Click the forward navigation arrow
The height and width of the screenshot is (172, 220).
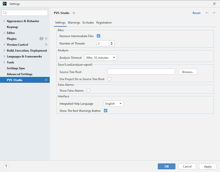(214, 13)
